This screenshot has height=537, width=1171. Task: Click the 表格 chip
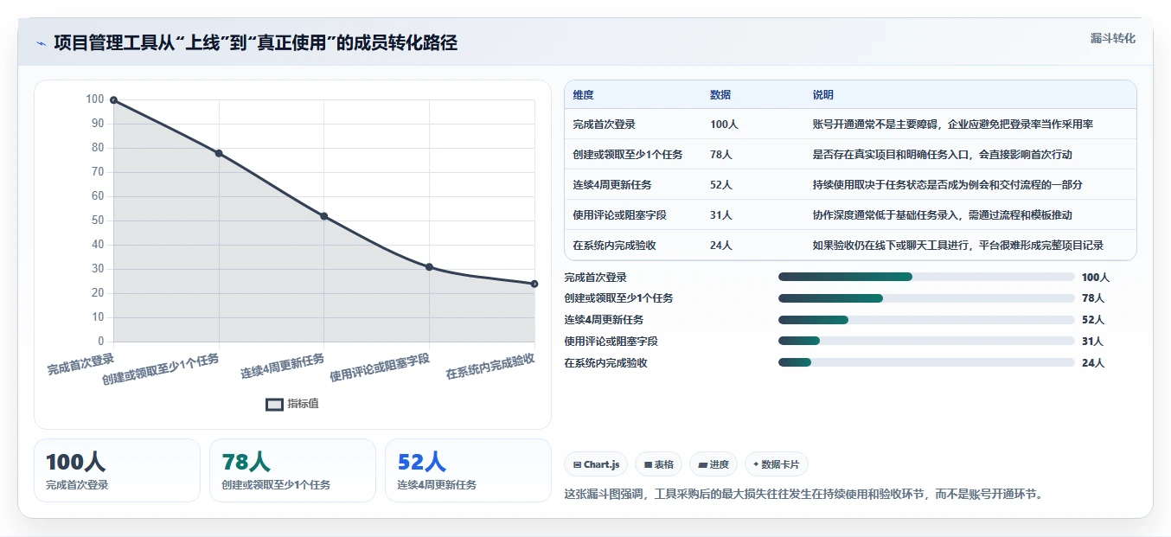[659, 464]
